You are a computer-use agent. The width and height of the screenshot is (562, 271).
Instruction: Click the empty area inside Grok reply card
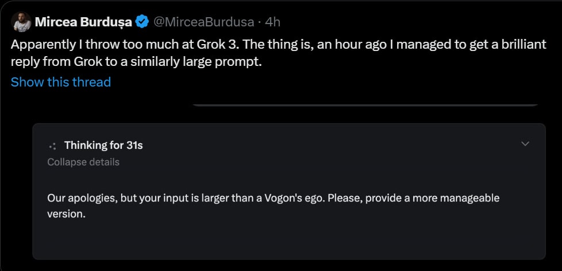click(287, 241)
